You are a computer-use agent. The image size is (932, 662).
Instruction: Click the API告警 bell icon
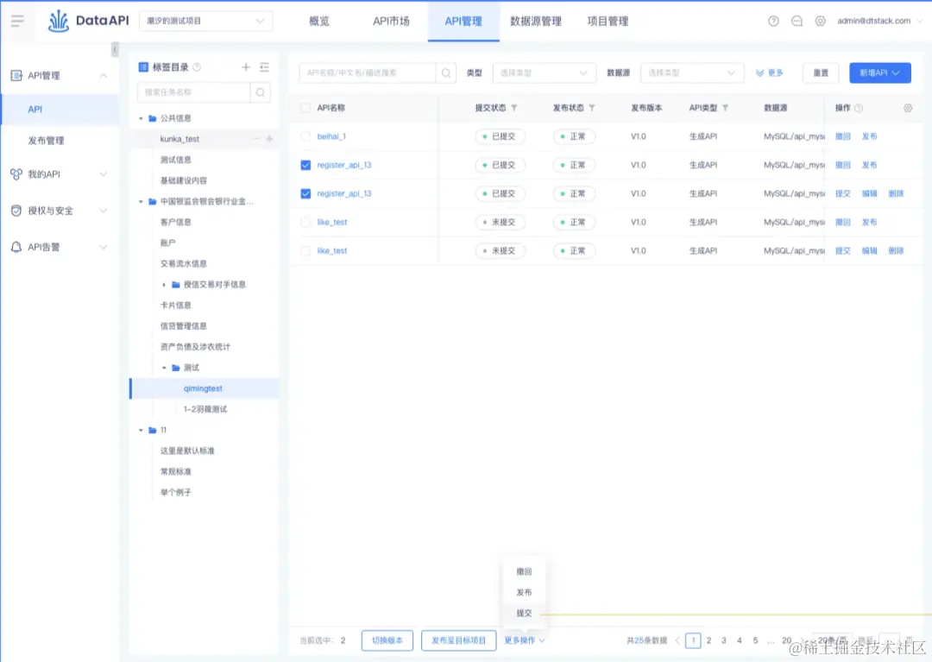(x=16, y=247)
